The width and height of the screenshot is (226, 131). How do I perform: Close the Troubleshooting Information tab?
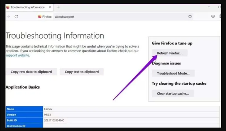pyautogui.click(x=50, y=7)
